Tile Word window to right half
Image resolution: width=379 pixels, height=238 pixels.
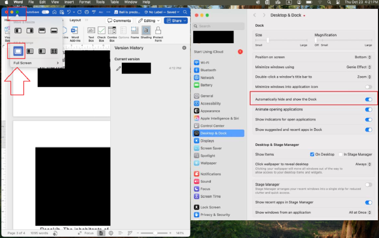tap(30, 31)
